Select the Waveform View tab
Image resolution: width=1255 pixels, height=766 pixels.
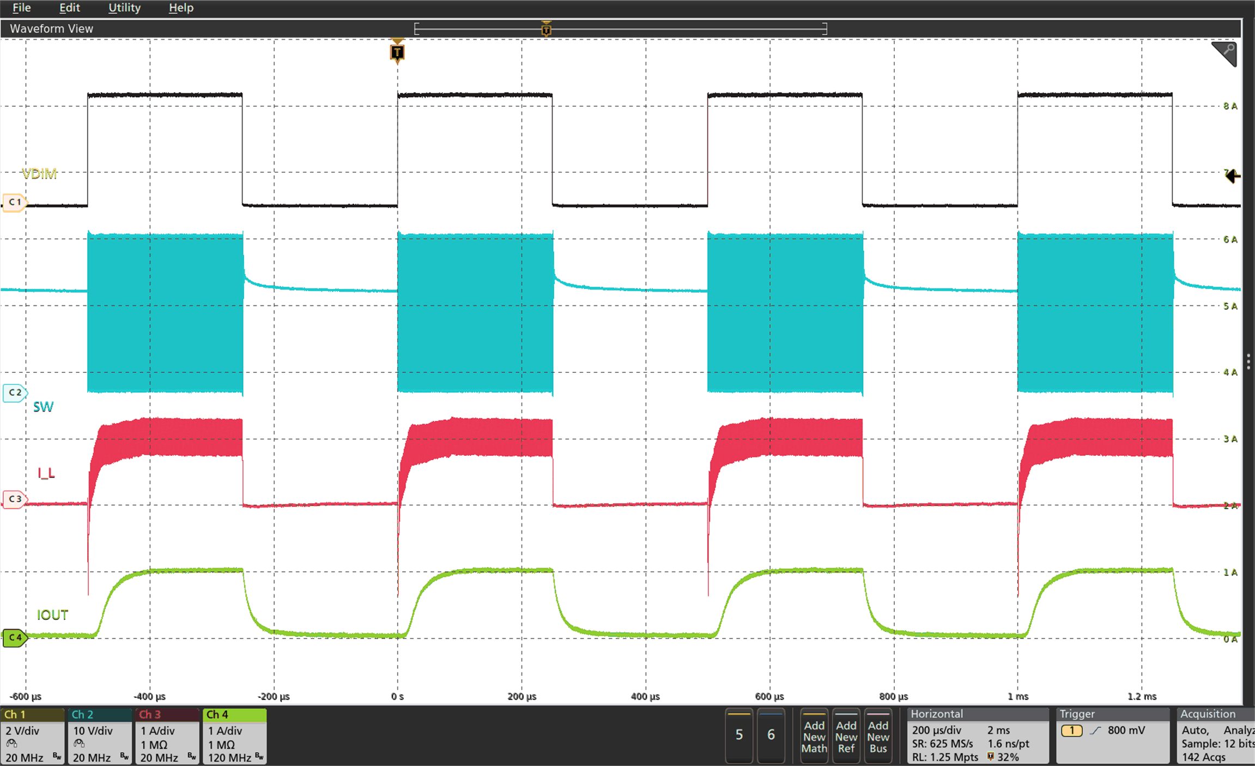51,28
